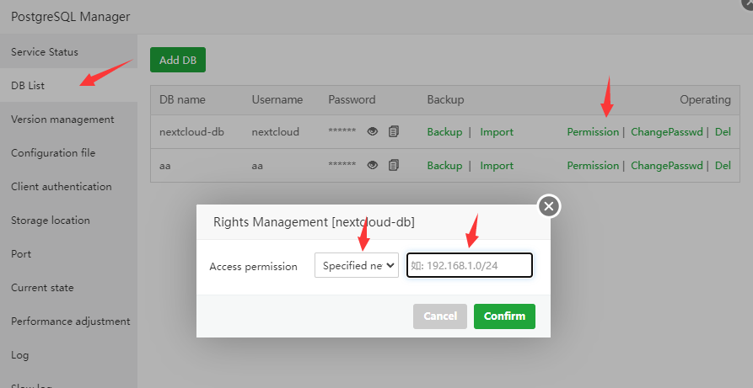
Task: Click the Add DB button
Action: point(177,60)
